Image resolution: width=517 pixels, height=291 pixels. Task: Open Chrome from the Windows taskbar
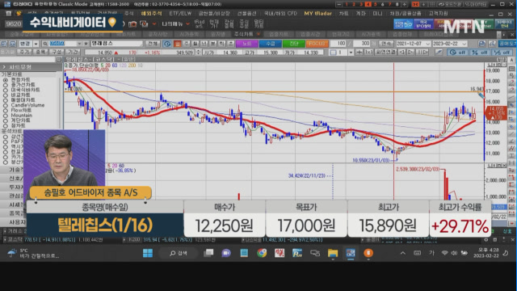262,253
